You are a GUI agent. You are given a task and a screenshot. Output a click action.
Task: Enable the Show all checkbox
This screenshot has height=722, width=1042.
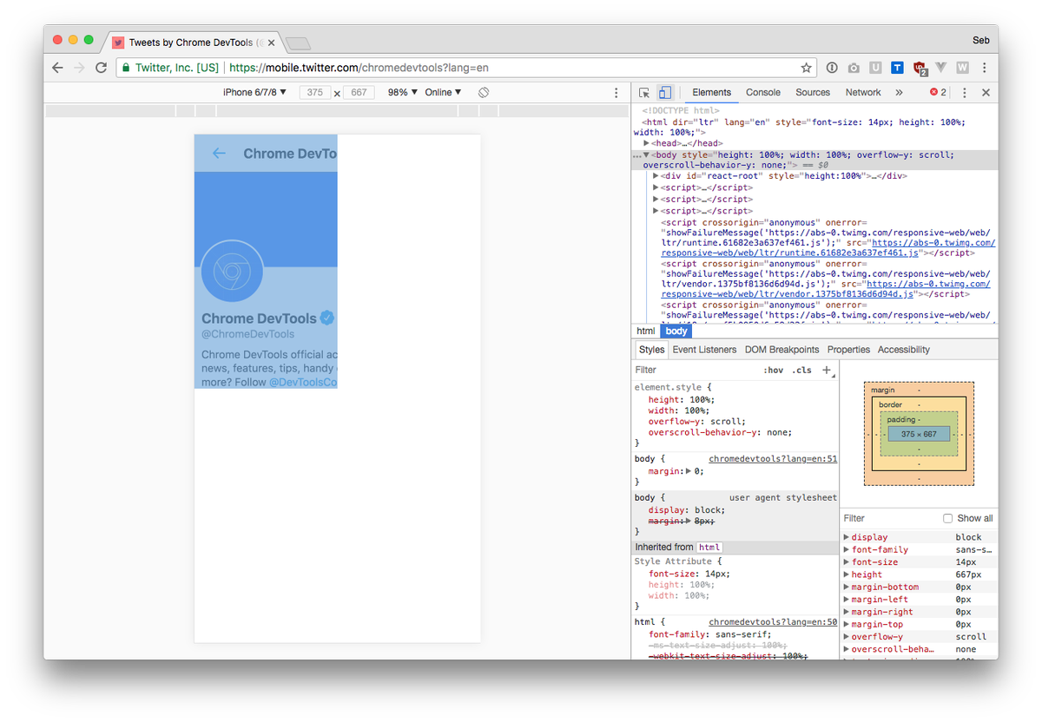pos(948,518)
